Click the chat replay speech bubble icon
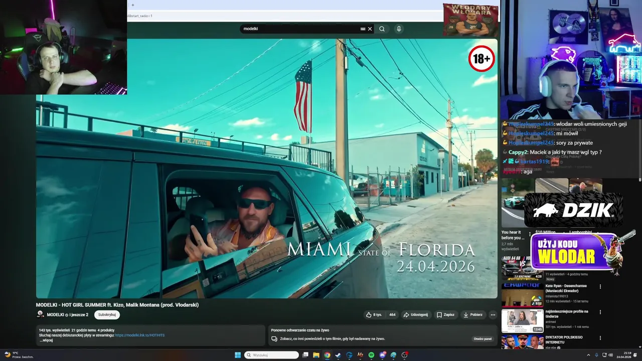This screenshot has width=642, height=361. 274,339
